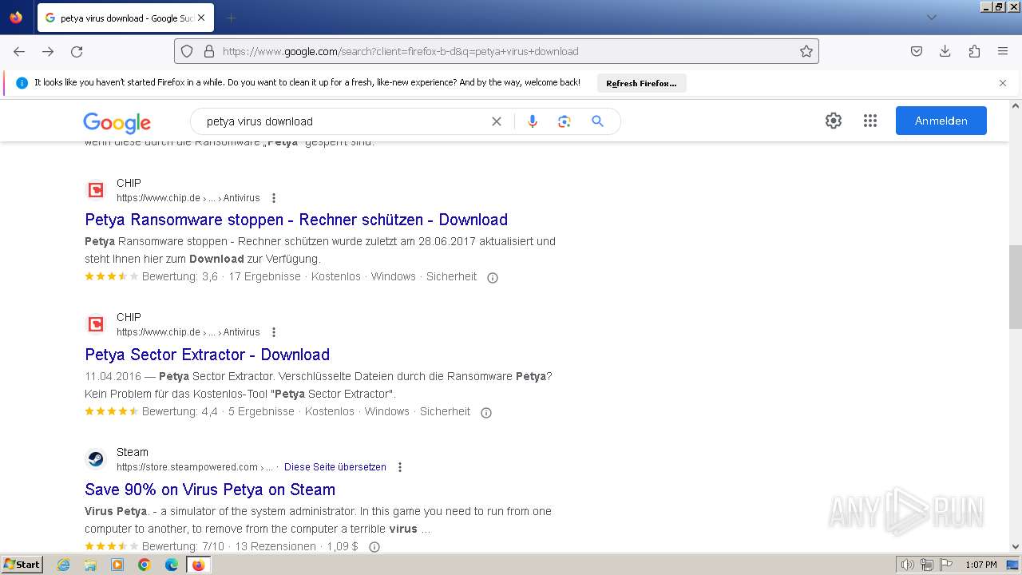Open Save 90% on Virus Petya result
This screenshot has width=1022, height=575.
tap(210, 490)
